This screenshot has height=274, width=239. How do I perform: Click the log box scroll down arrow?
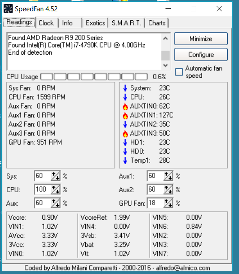coord(165,66)
